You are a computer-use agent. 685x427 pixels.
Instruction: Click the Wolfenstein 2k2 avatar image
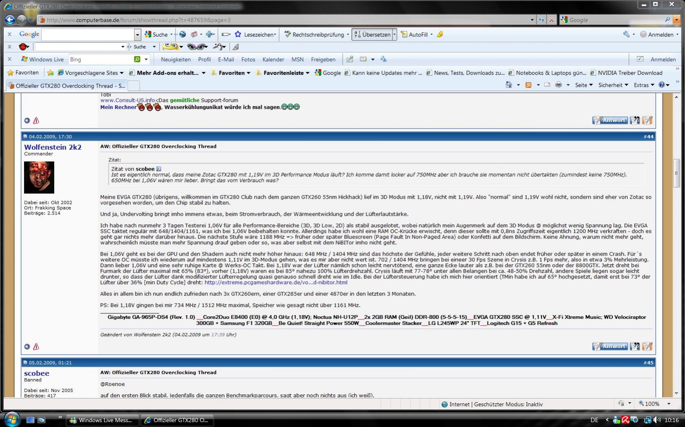pyautogui.click(x=39, y=177)
